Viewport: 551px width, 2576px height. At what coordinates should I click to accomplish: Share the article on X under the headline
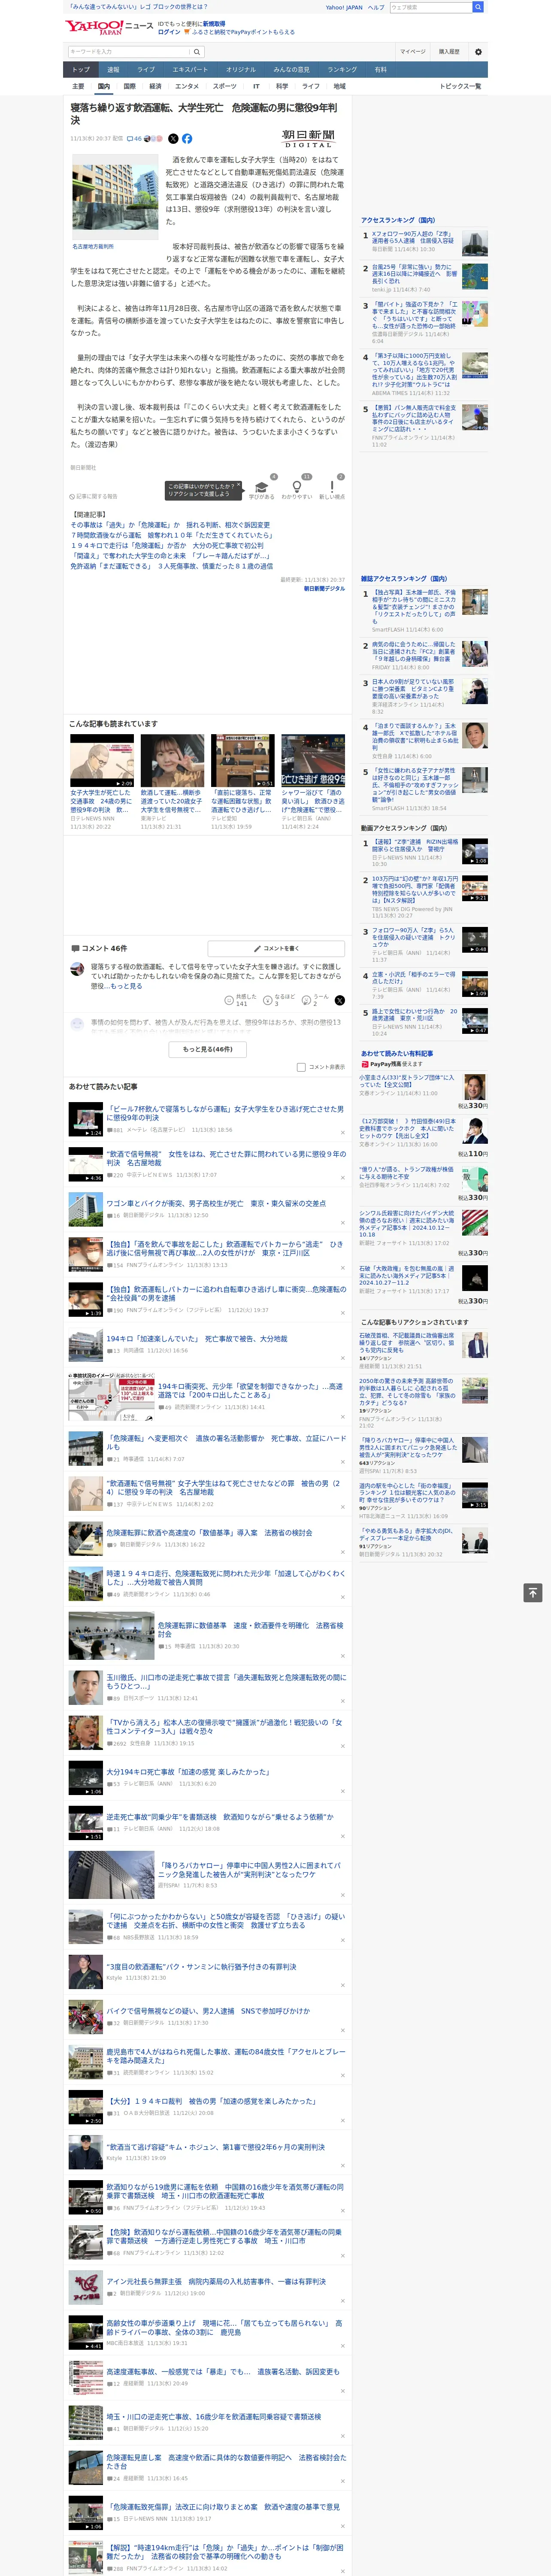pyautogui.click(x=173, y=139)
